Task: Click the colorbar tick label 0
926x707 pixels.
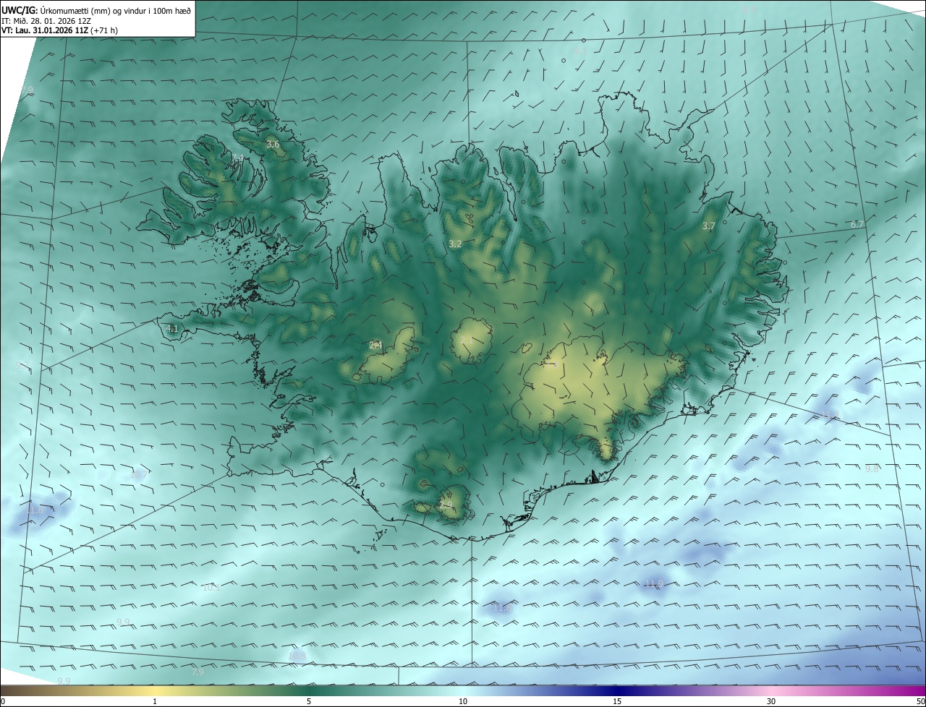Action: 3,701
